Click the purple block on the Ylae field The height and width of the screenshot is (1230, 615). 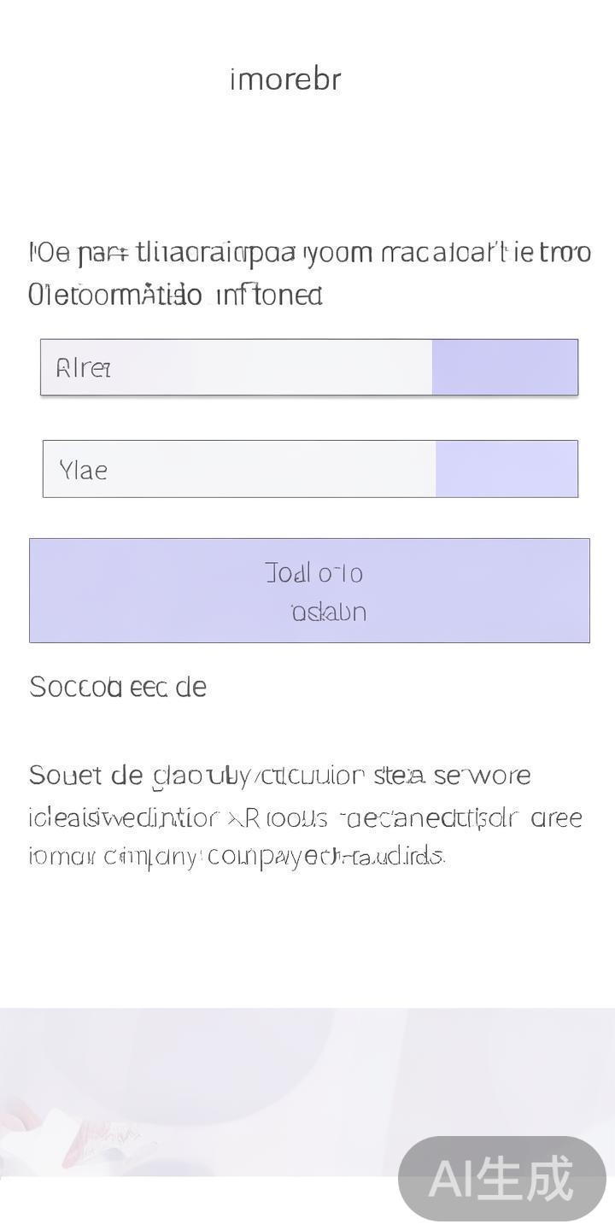point(507,469)
